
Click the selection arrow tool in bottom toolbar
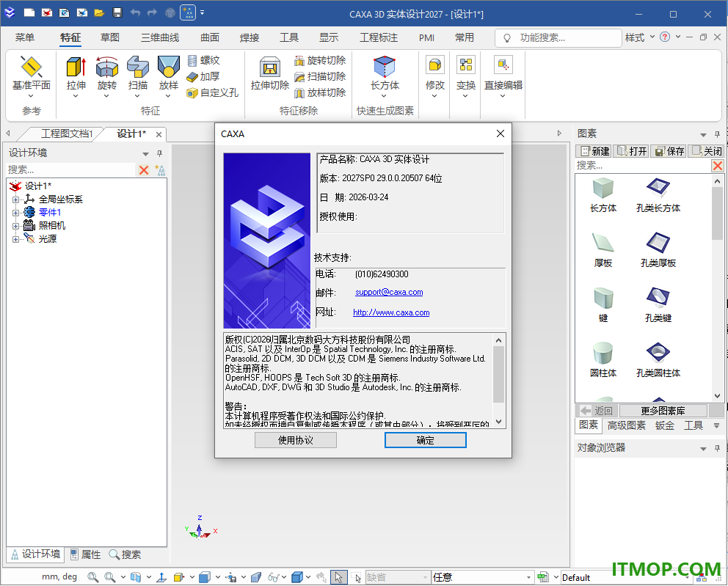point(338,577)
